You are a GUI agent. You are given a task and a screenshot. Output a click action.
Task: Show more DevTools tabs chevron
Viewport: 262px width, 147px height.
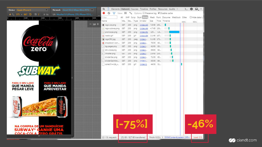point(177,9)
